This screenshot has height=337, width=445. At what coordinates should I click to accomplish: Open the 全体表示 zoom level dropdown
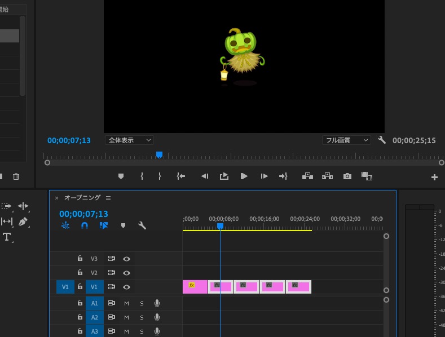coord(129,140)
